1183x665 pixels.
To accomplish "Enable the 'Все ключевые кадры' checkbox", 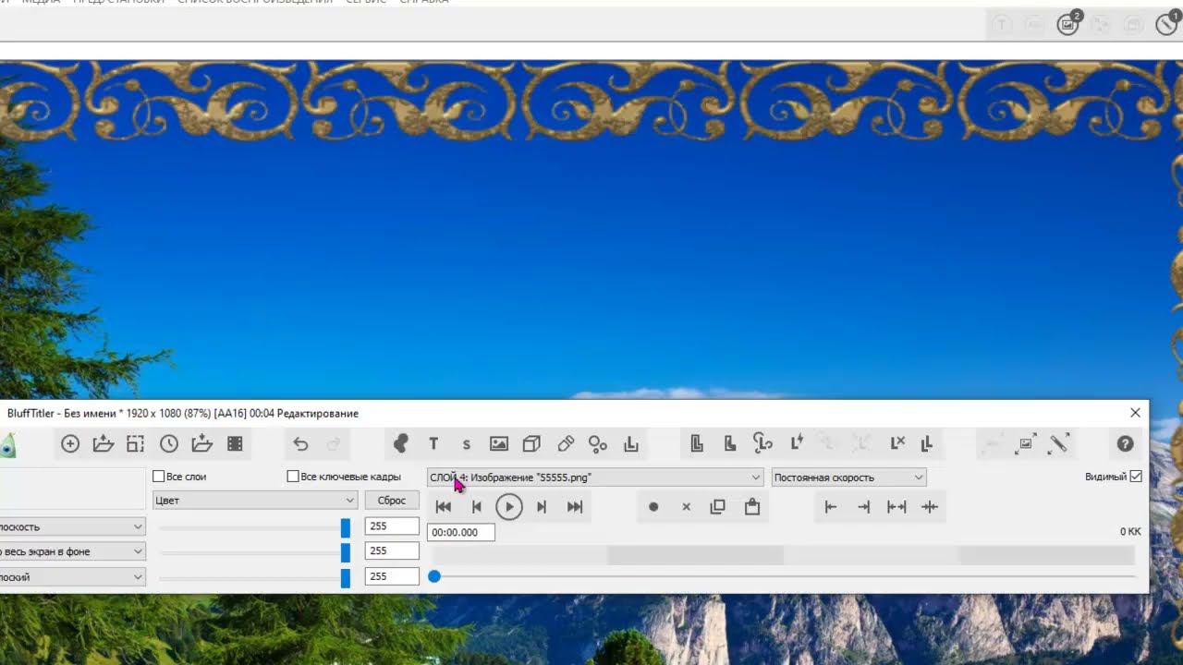I will tap(293, 477).
